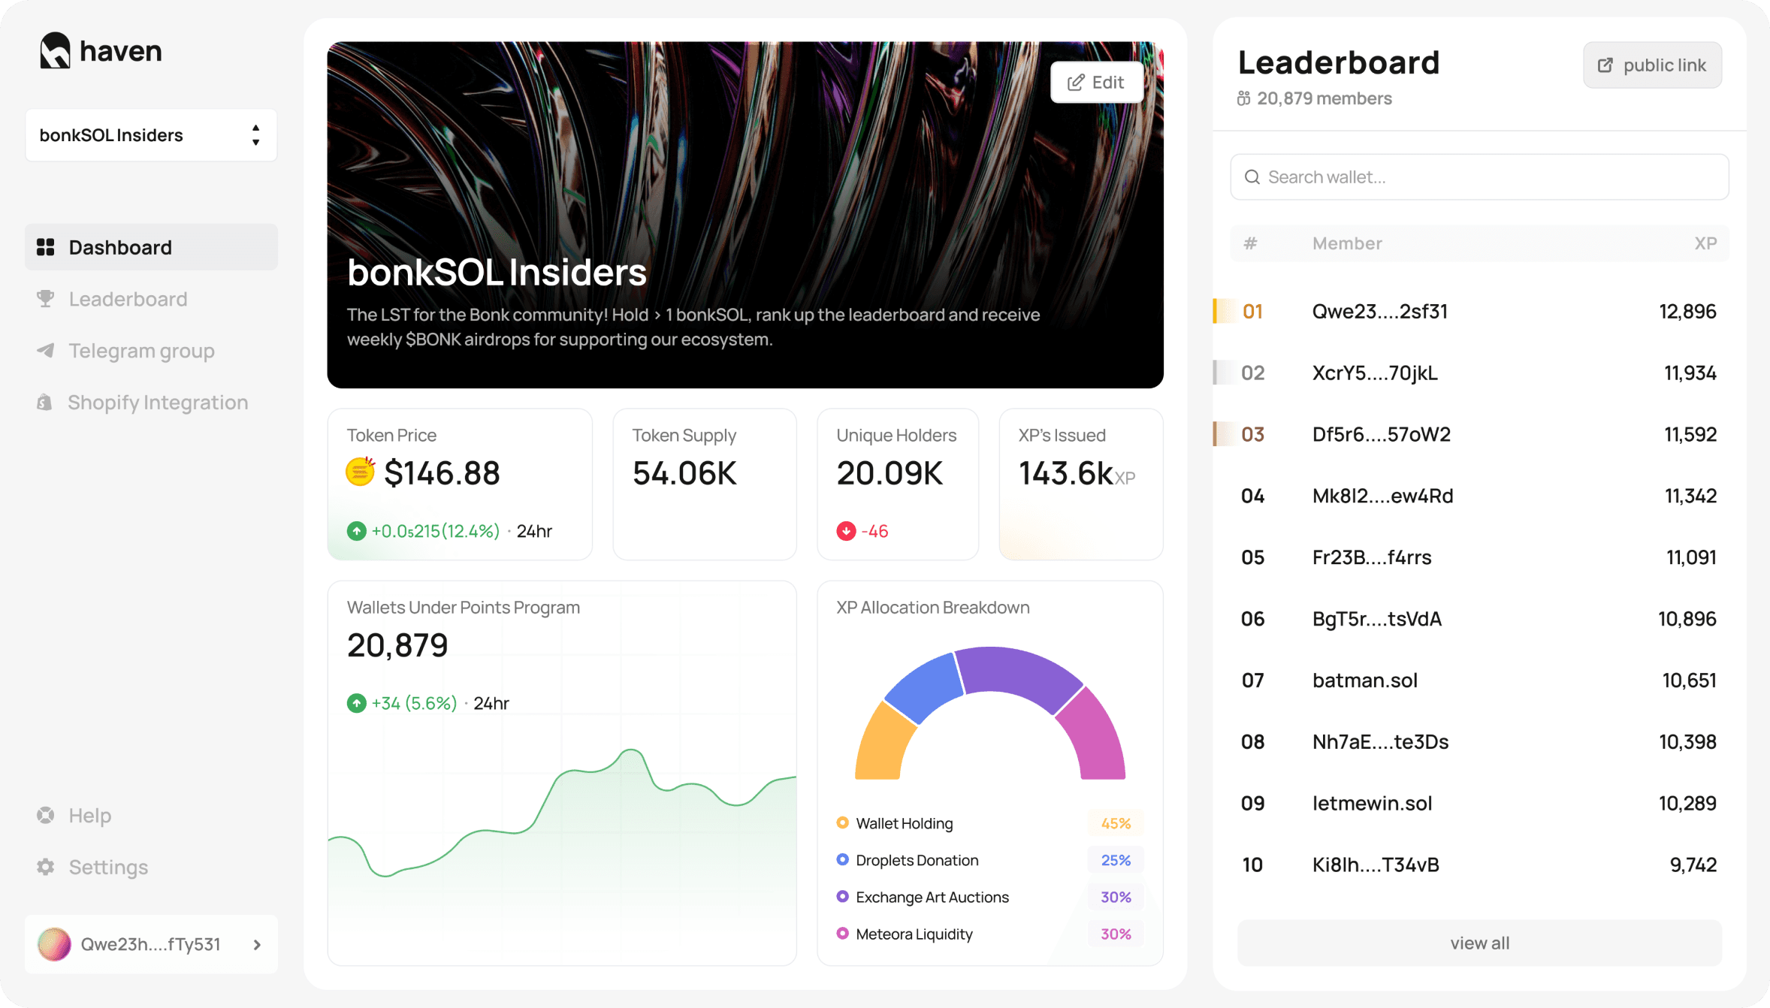Click the Settings gear icon

pos(46,867)
